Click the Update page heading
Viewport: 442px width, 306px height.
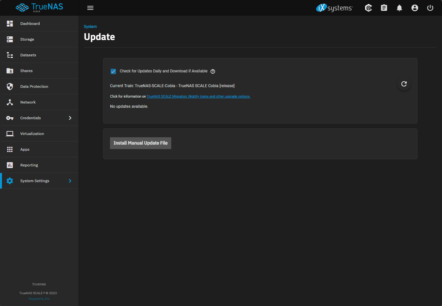(x=99, y=37)
